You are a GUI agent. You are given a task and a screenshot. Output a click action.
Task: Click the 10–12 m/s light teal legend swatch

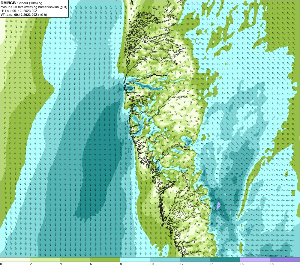165,259
